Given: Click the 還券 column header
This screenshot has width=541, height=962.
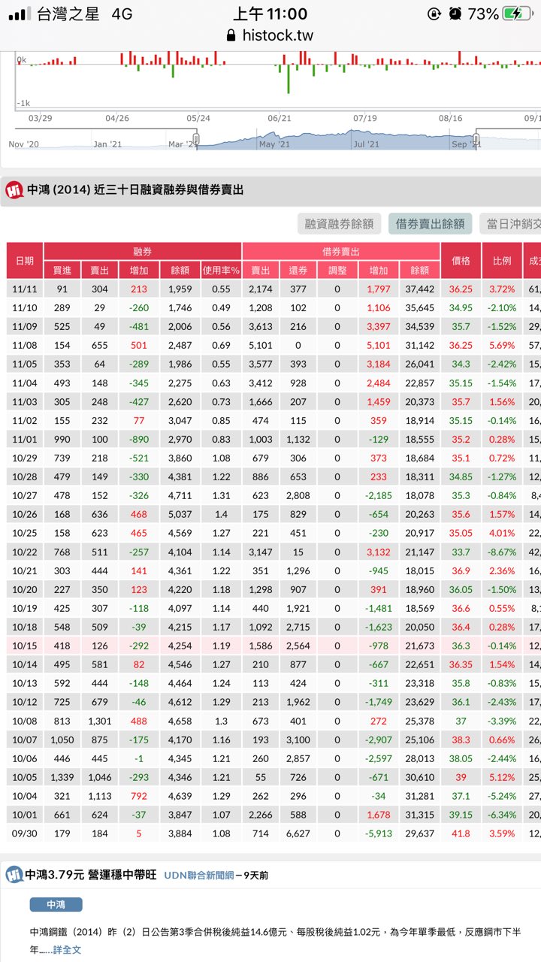Looking at the screenshot, I should [298, 271].
